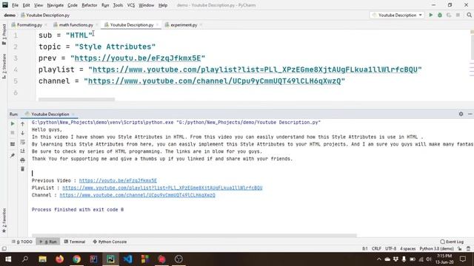Expand the Structure side panel
The image size is (474, 266).
click(4, 66)
